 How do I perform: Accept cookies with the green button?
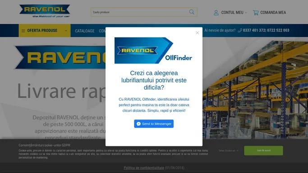(x=263, y=150)
